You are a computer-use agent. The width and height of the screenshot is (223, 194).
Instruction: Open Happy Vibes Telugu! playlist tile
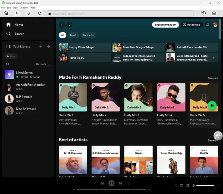(85, 47)
